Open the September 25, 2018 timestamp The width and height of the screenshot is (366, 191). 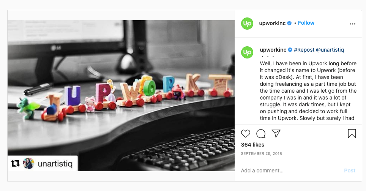click(x=262, y=154)
